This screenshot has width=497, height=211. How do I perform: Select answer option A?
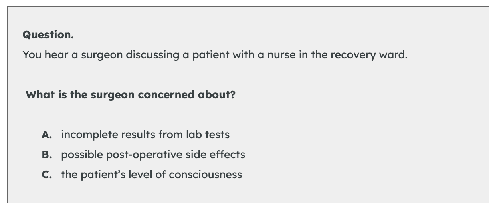click(x=46, y=135)
